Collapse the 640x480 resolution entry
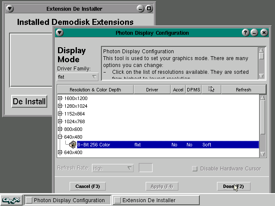This screenshot has width=275, height=206. coord(60,137)
